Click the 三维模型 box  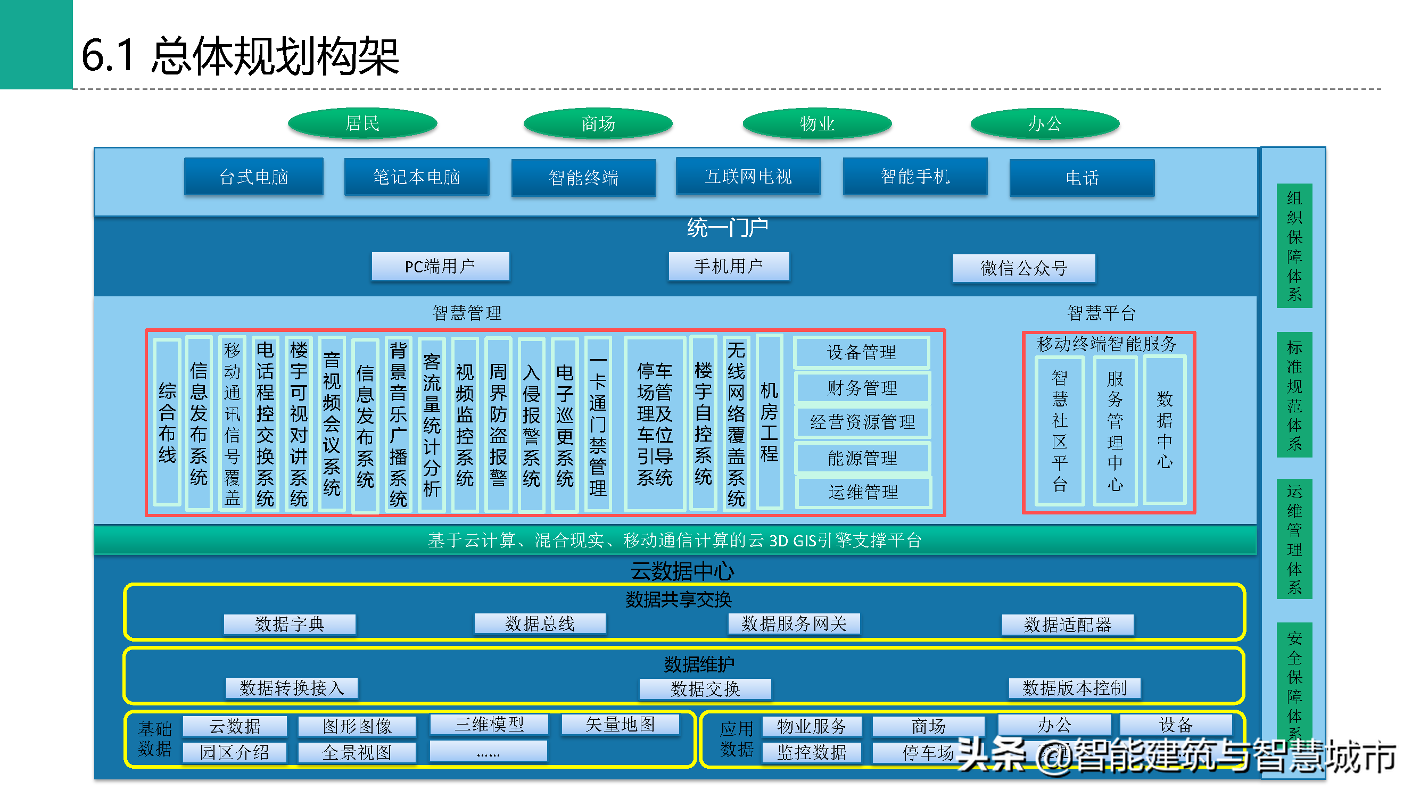[489, 724]
